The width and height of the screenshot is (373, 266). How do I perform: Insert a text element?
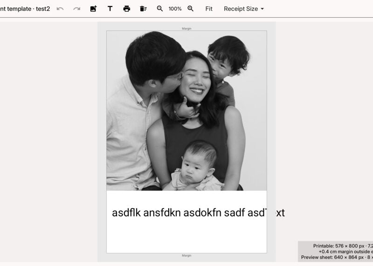click(110, 9)
